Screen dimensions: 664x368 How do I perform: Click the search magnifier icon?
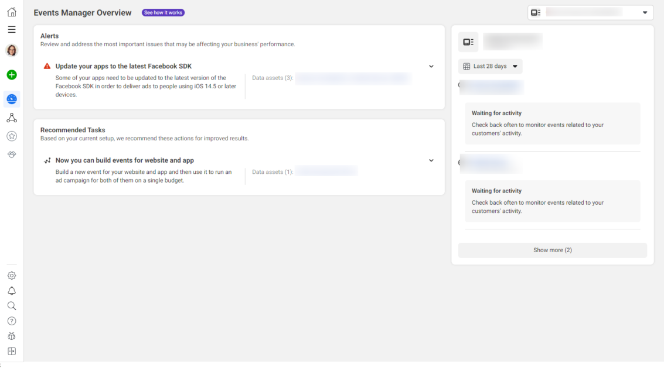tap(12, 306)
